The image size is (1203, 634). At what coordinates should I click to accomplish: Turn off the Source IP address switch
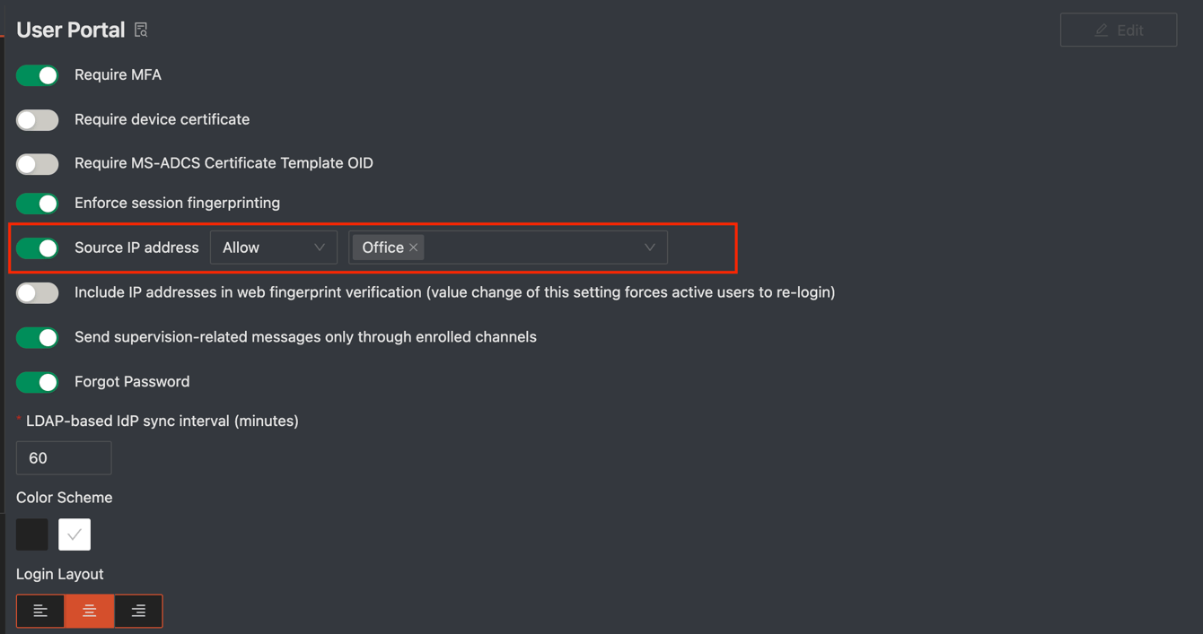[38, 248]
